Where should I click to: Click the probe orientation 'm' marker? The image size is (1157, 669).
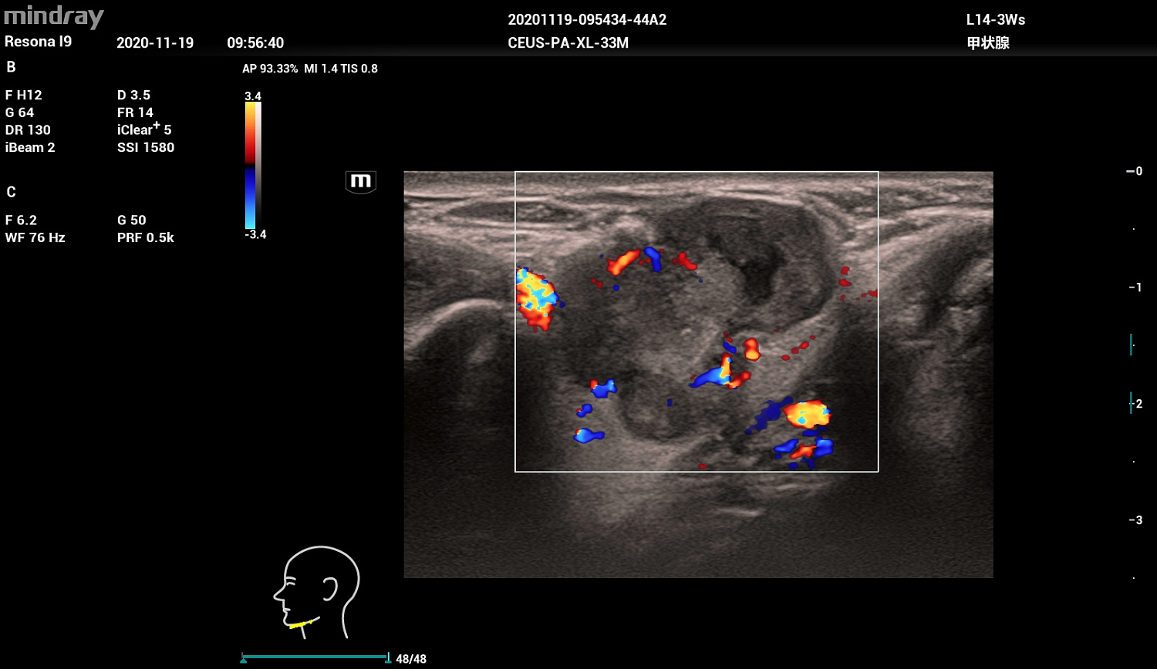tap(360, 182)
